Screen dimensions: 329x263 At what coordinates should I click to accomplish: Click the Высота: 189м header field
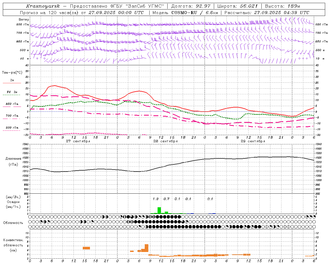pyautogui.click(x=282, y=6)
